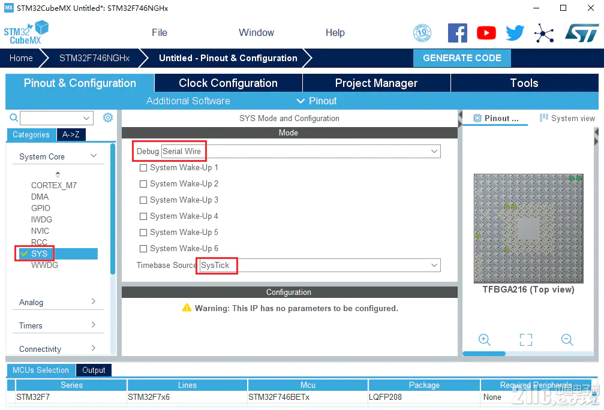Click the STM32CubeMX logo
Image resolution: width=604 pixels, height=410 pixels.
tap(26, 32)
